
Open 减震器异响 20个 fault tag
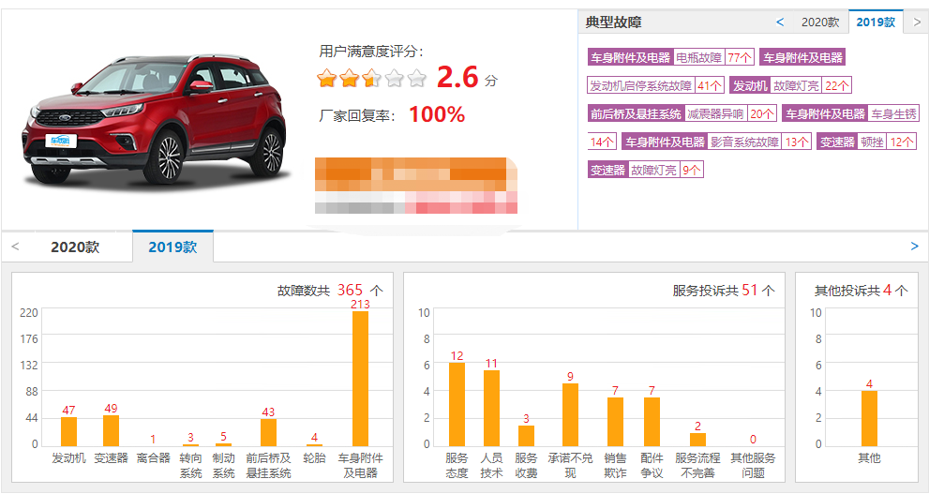click(x=682, y=113)
